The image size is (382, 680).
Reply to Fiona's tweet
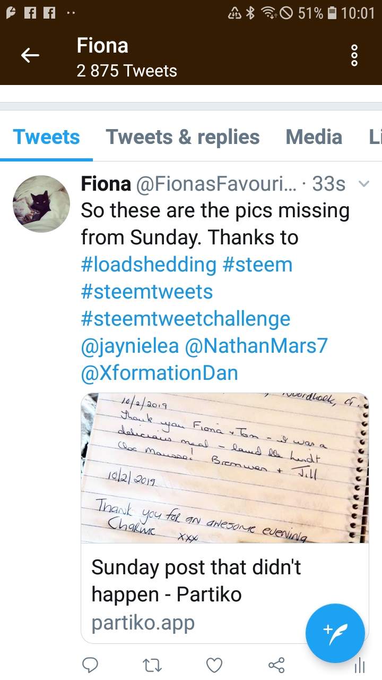(91, 665)
